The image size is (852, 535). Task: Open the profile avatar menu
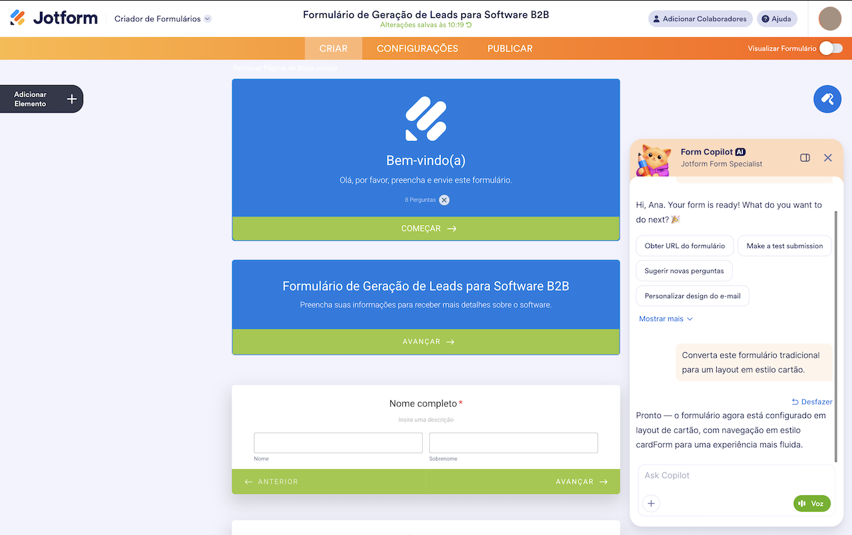pyautogui.click(x=829, y=19)
